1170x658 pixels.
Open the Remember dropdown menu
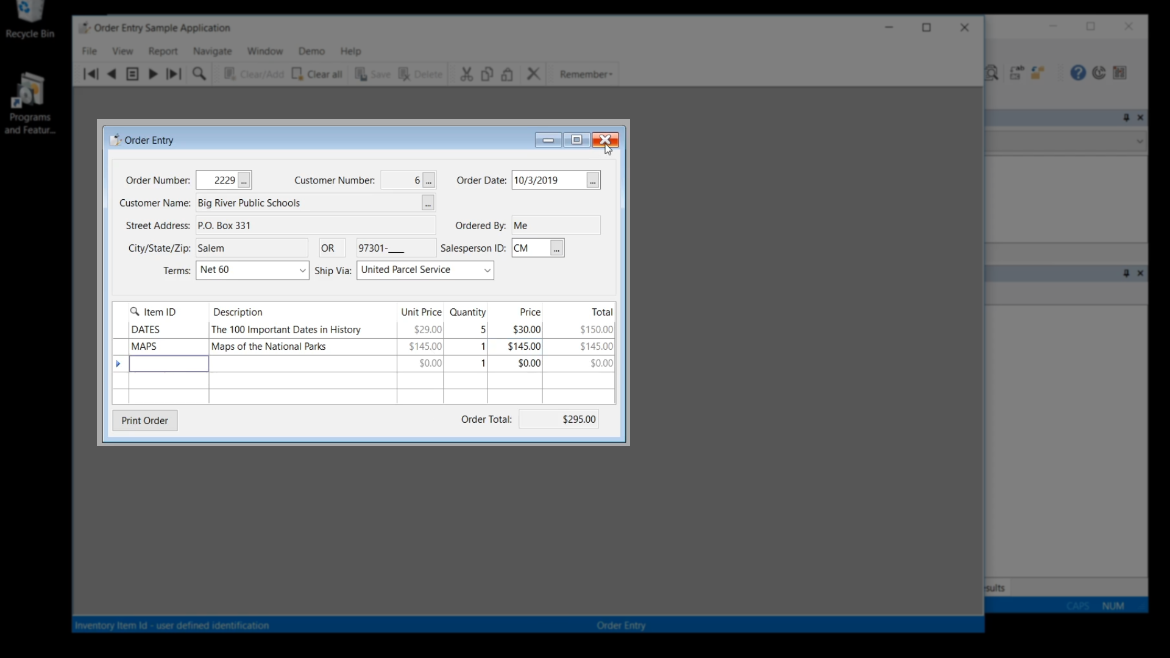pyautogui.click(x=586, y=74)
